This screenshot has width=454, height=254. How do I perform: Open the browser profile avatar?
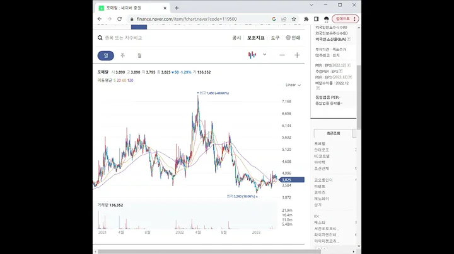click(327, 19)
